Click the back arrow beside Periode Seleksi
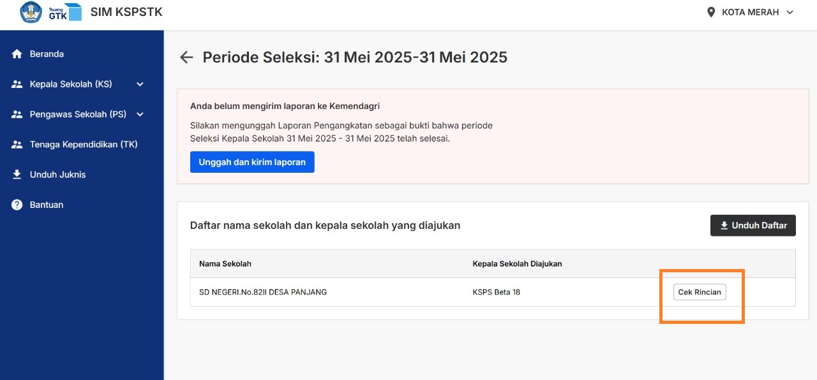The height and width of the screenshot is (380, 817). pyautogui.click(x=186, y=57)
